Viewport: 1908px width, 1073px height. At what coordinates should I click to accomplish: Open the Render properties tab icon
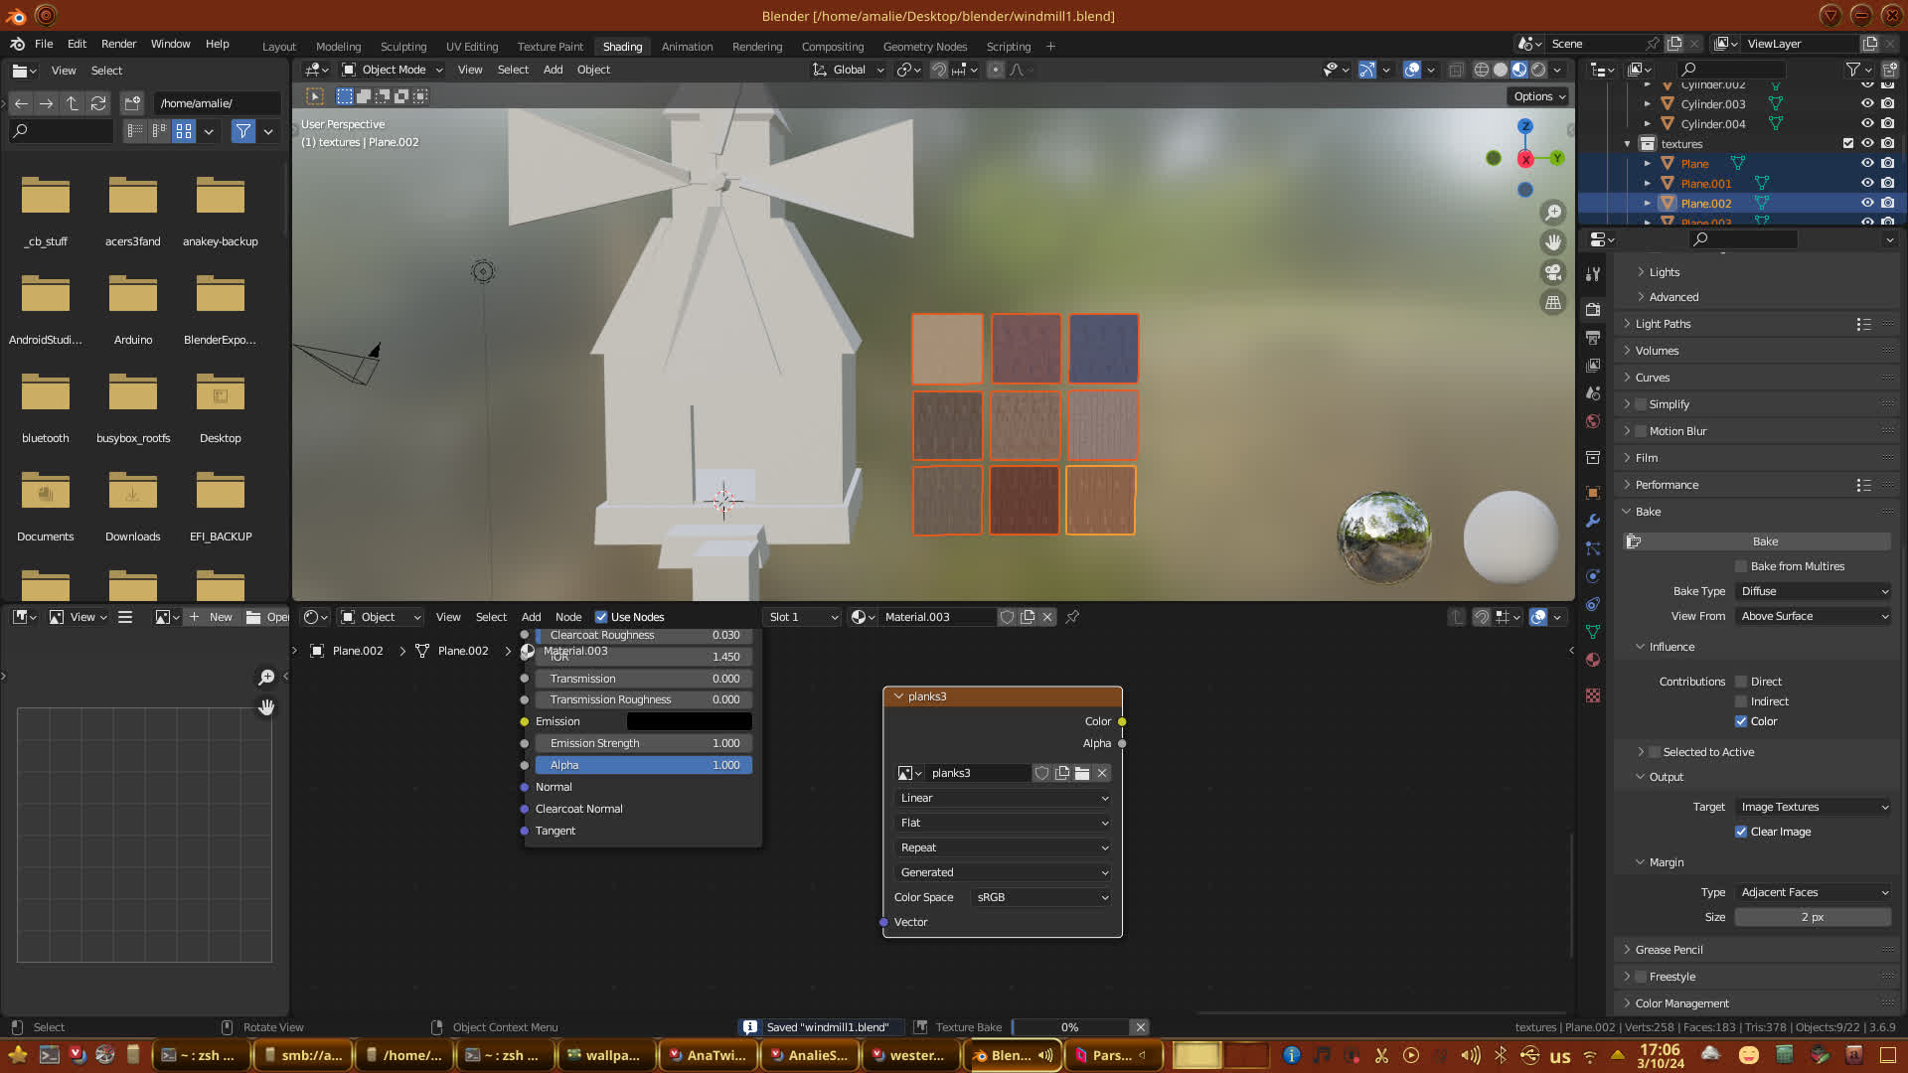coord(1593,310)
